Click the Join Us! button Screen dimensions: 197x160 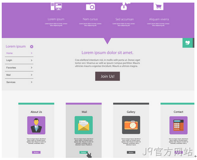[108, 76]
